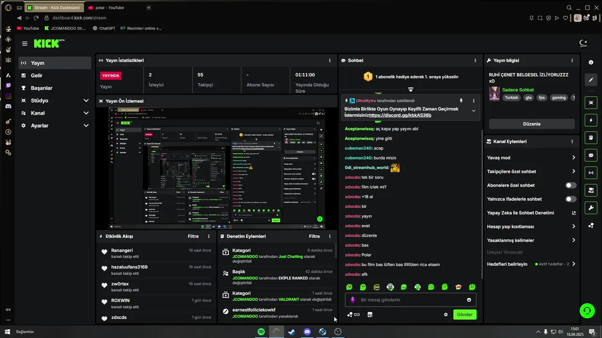The image size is (602, 338).
Task: Open Yasaklanmış kelimeler settings
Action: click(531, 240)
